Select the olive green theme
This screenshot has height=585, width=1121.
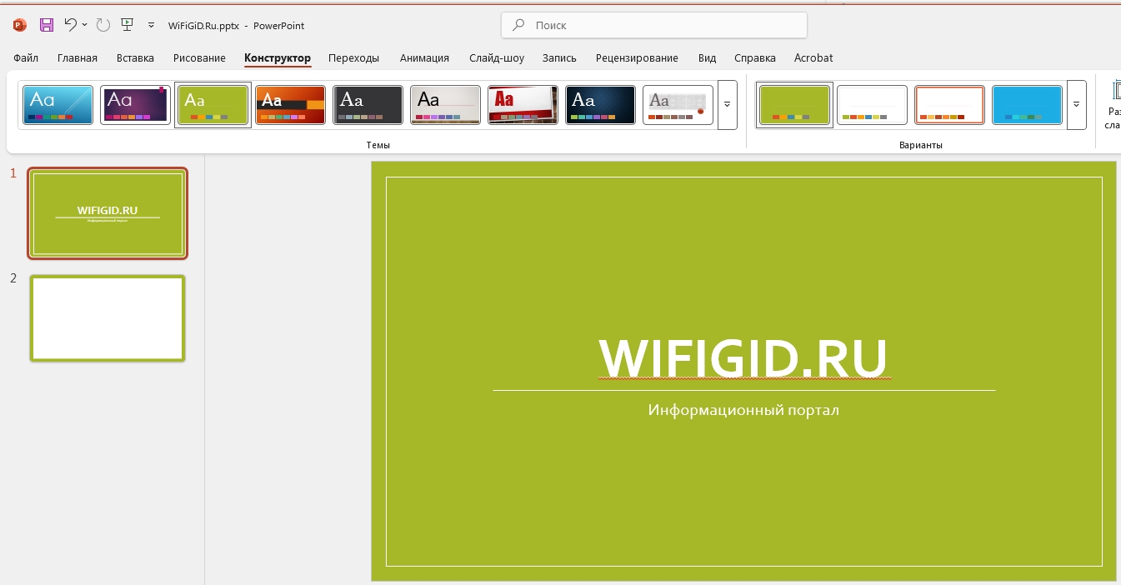(213, 105)
